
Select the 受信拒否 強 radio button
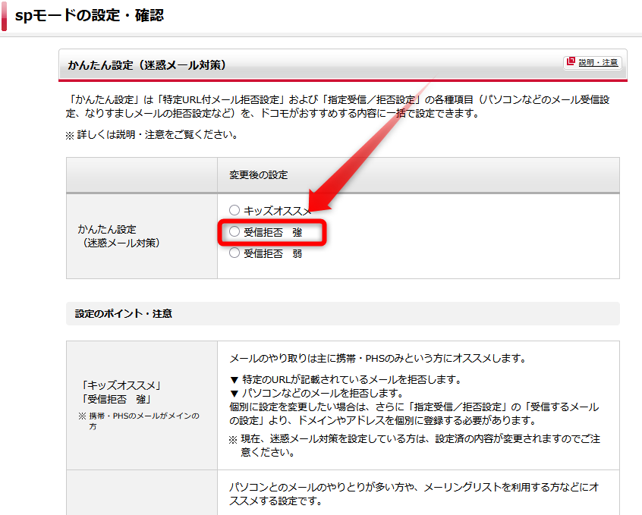(234, 231)
